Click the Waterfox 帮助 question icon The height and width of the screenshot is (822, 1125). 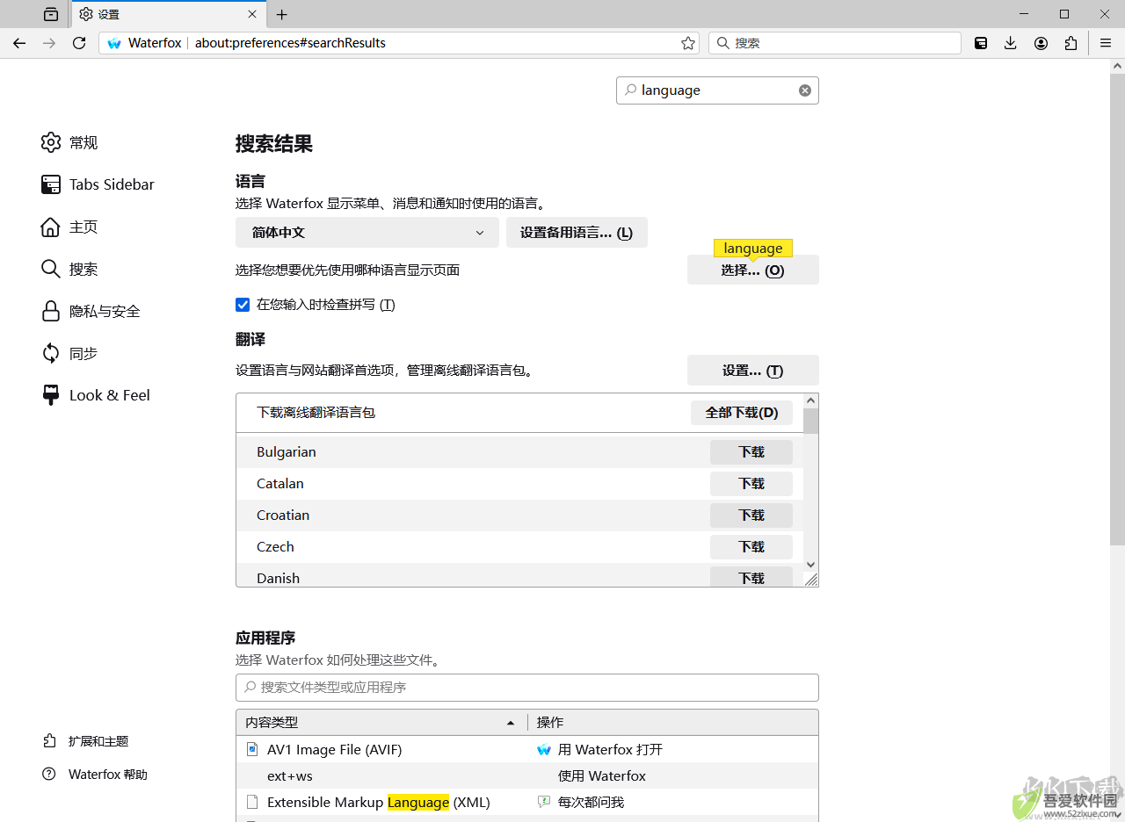[x=49, y=775]
